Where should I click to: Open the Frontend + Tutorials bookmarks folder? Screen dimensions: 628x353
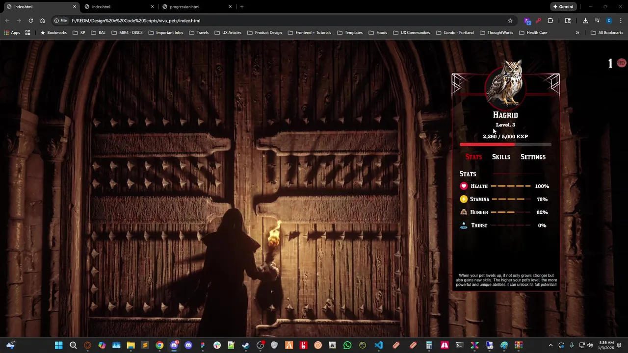[x=309, y=33]
